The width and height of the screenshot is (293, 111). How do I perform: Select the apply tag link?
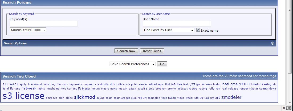[x=23, y=84]
